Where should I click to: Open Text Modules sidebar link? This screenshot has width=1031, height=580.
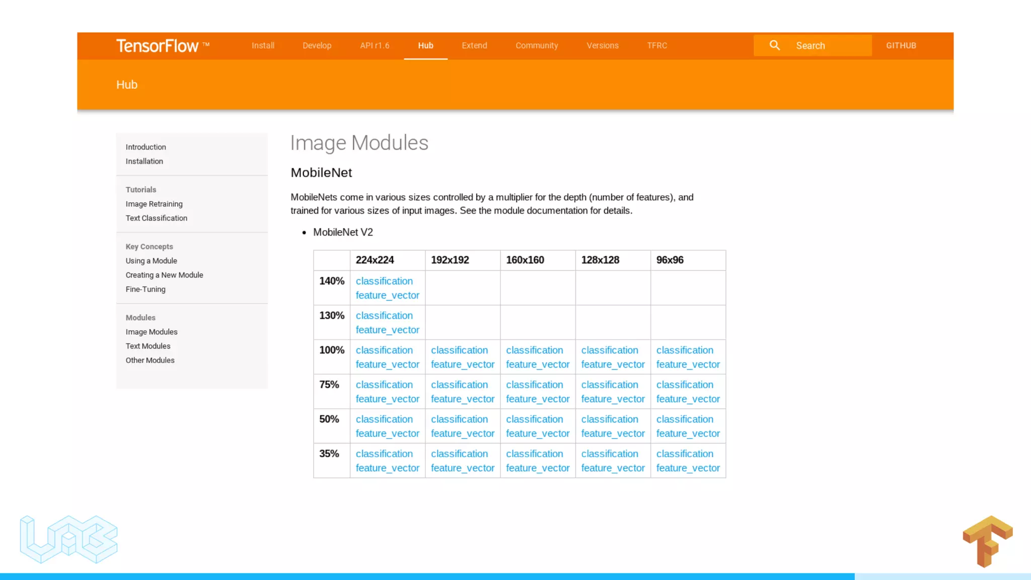click(148, 346)
